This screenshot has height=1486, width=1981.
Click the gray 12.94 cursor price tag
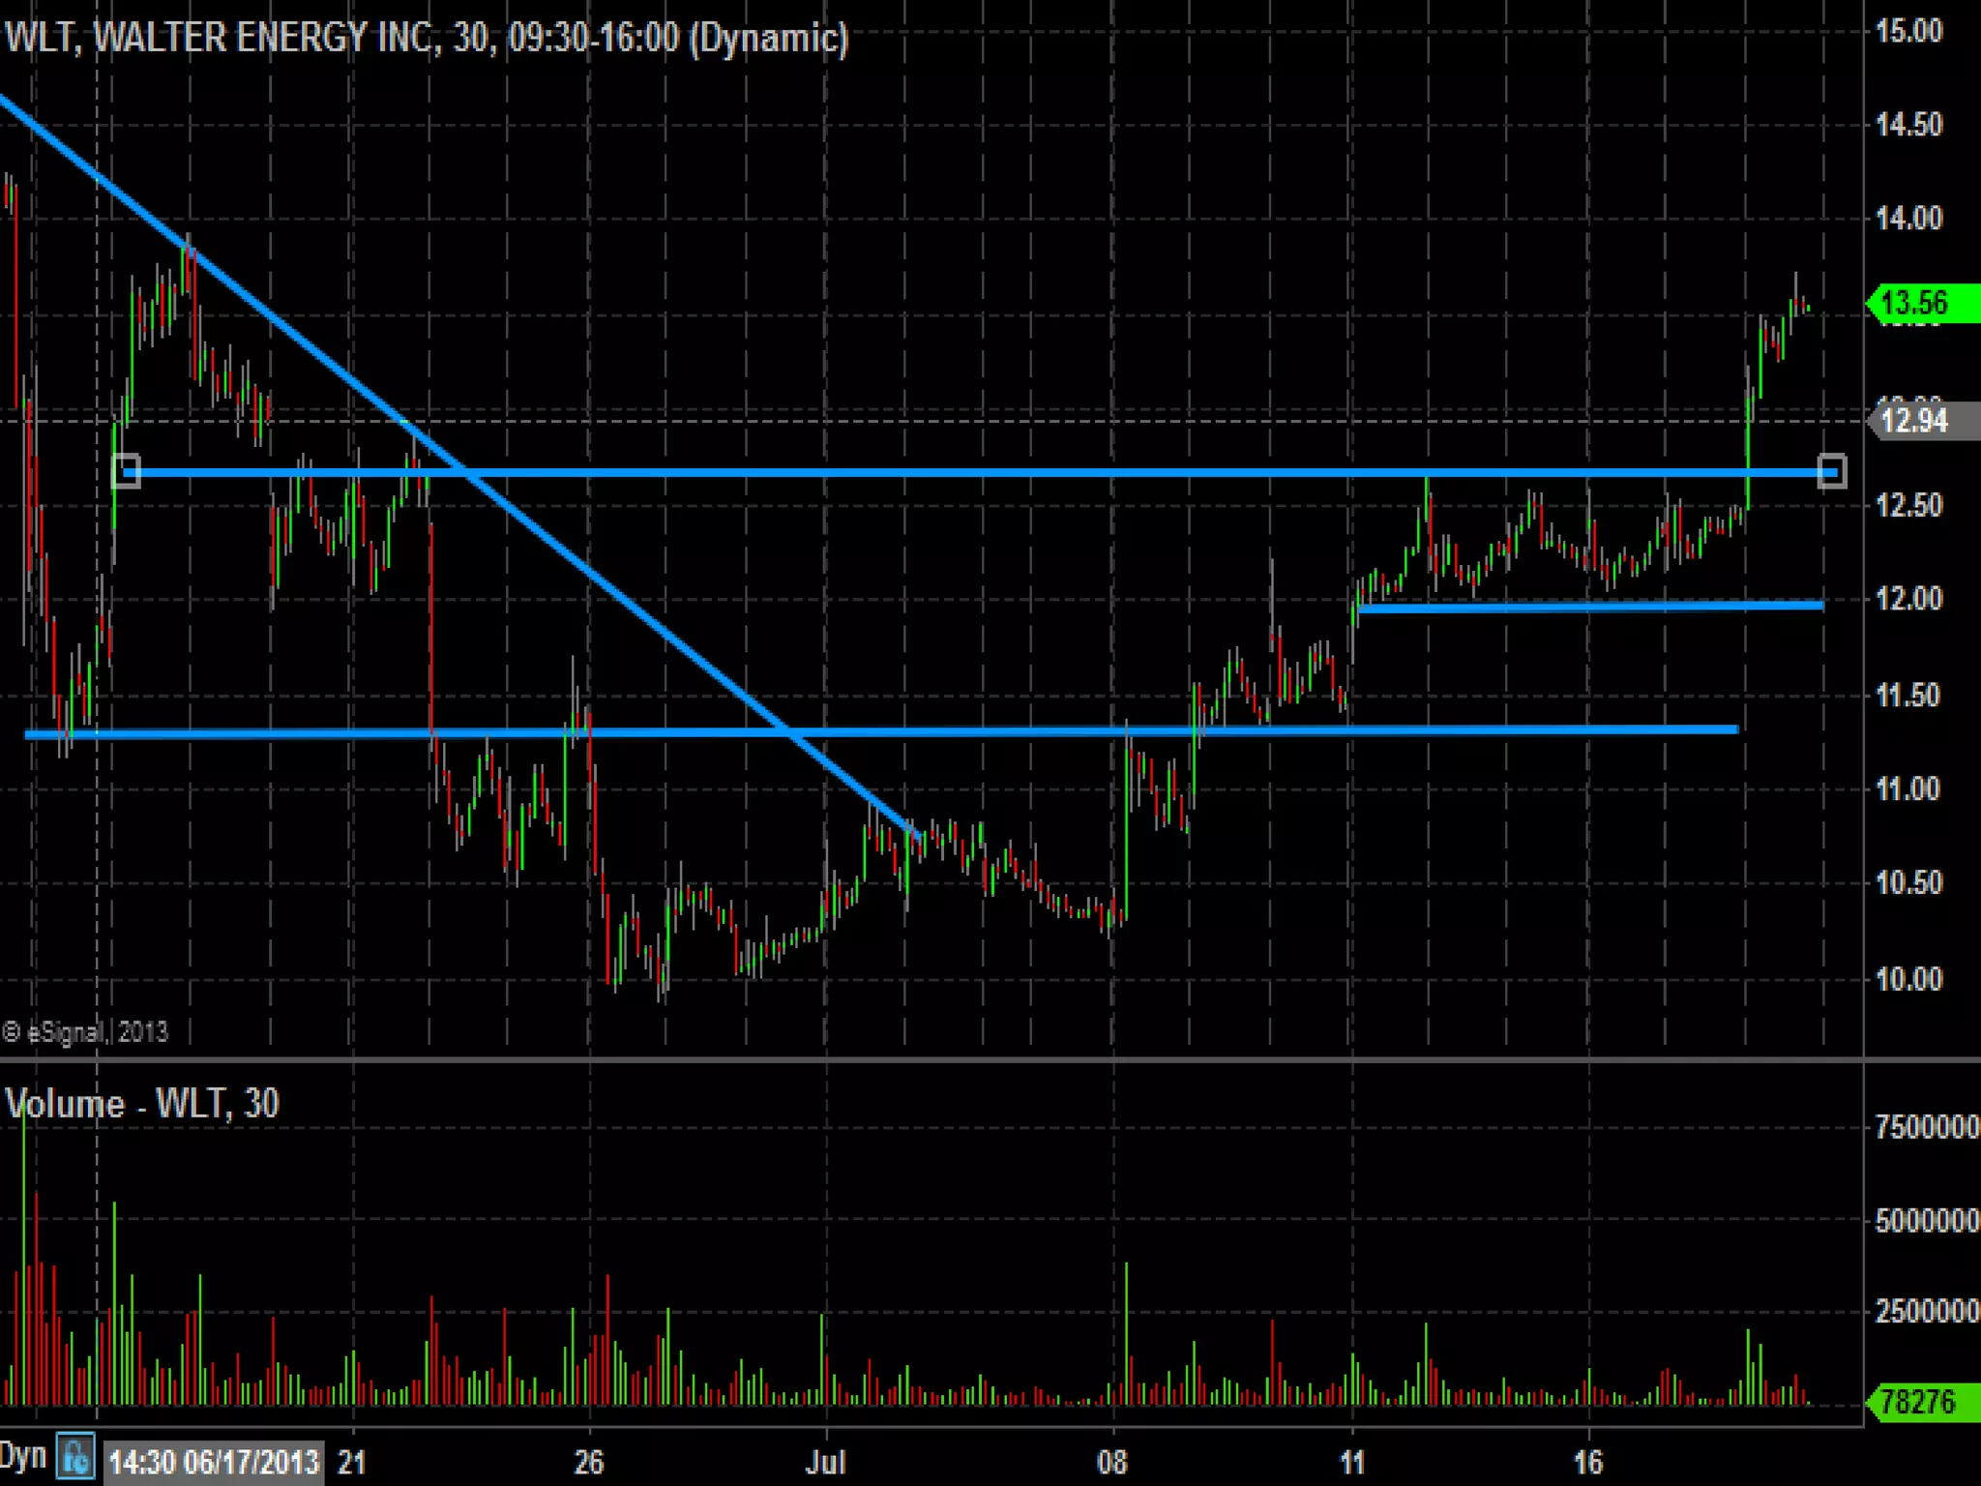[x=1922, y=421]
